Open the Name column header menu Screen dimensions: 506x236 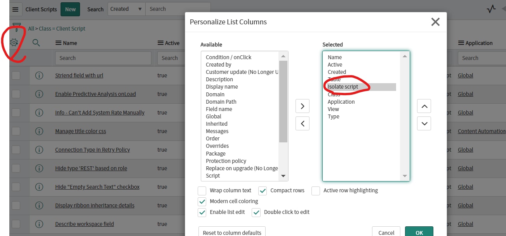click(59, 43)
